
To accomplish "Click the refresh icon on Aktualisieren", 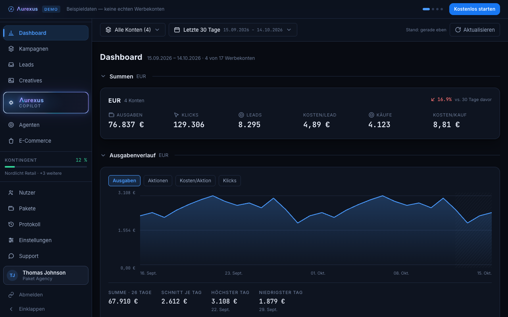I will [458, 30].
